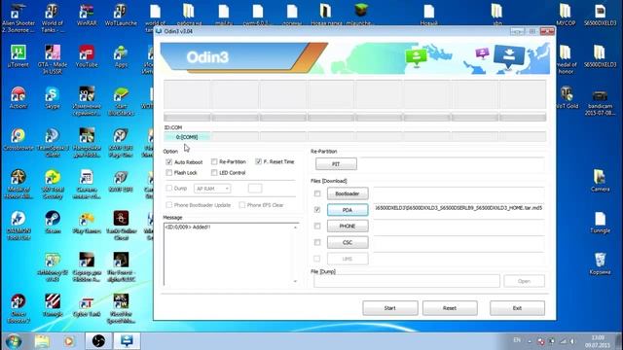Uncheck the box next to PDA
The image size is (623, 350).
coord(317,210)
